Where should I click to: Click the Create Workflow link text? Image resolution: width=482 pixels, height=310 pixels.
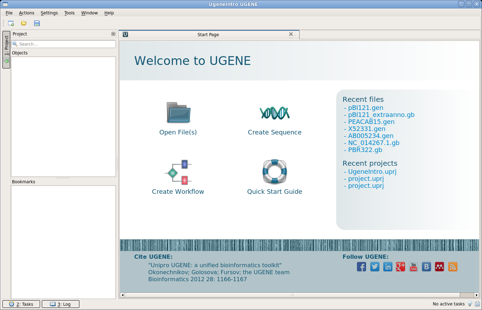178,192
